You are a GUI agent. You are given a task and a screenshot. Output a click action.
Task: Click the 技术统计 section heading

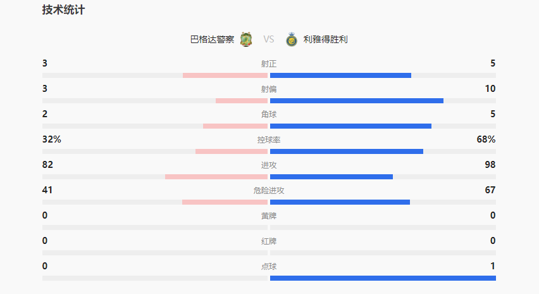[x=63, y=10]
